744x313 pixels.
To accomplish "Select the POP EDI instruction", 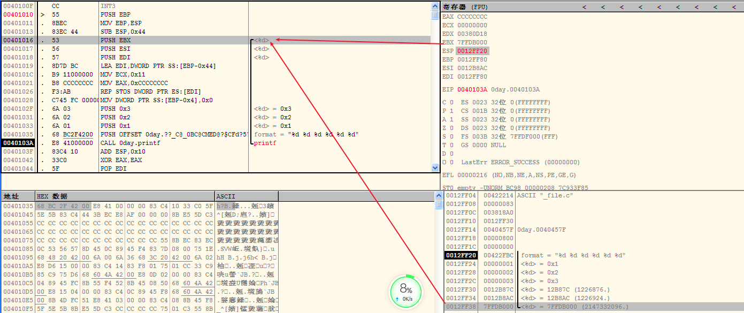I will [113, 169].
